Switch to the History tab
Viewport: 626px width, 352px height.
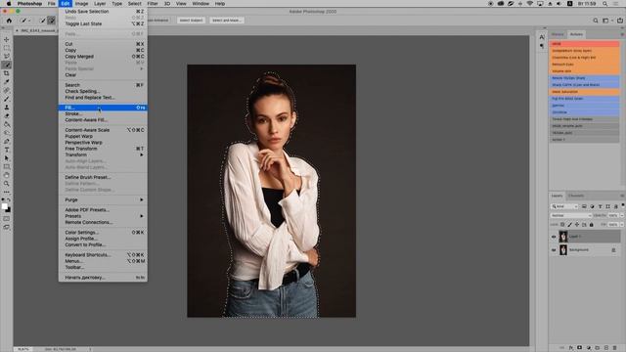tap(558, 35)
